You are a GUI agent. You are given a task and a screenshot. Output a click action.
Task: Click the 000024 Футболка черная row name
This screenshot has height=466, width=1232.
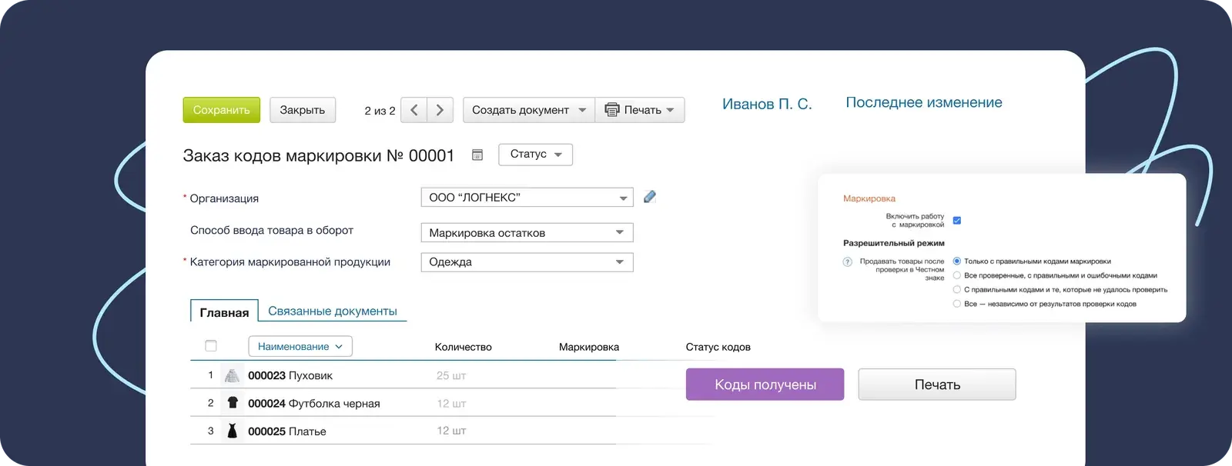pyautogui.click(x=314, y=404)
